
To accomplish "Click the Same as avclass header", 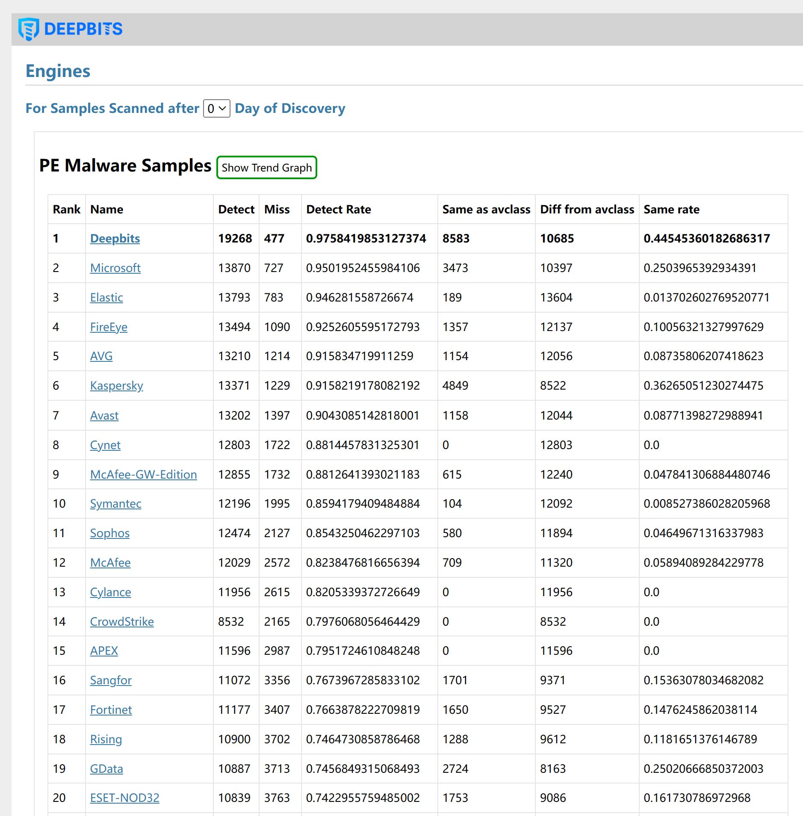I will pos(487,210).
